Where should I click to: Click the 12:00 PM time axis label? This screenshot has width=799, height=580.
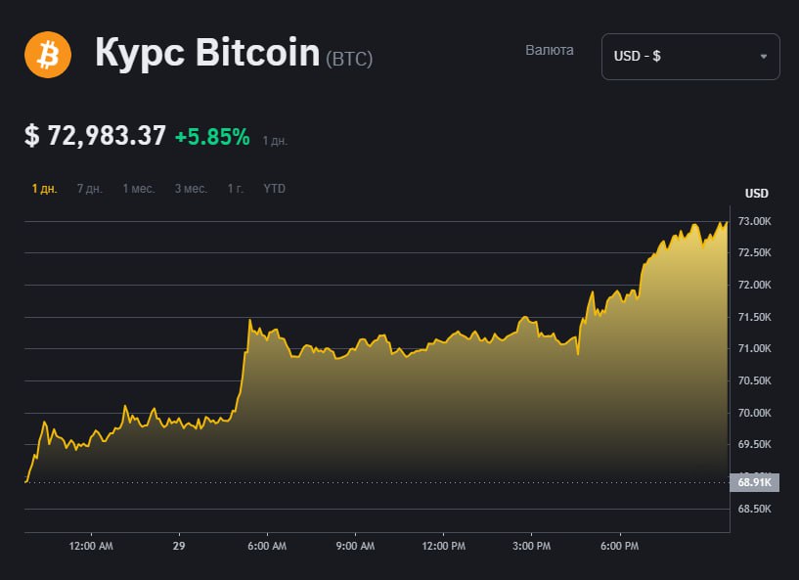point(444,546)
